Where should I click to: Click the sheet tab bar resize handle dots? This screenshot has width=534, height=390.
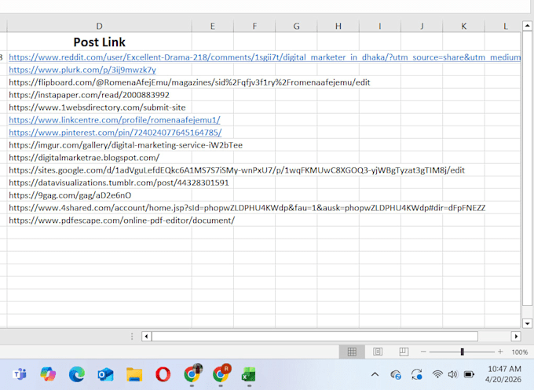click(x=132, y=336)
